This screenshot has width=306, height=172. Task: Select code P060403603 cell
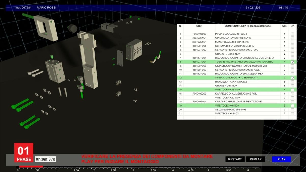(x=199, y=34)
